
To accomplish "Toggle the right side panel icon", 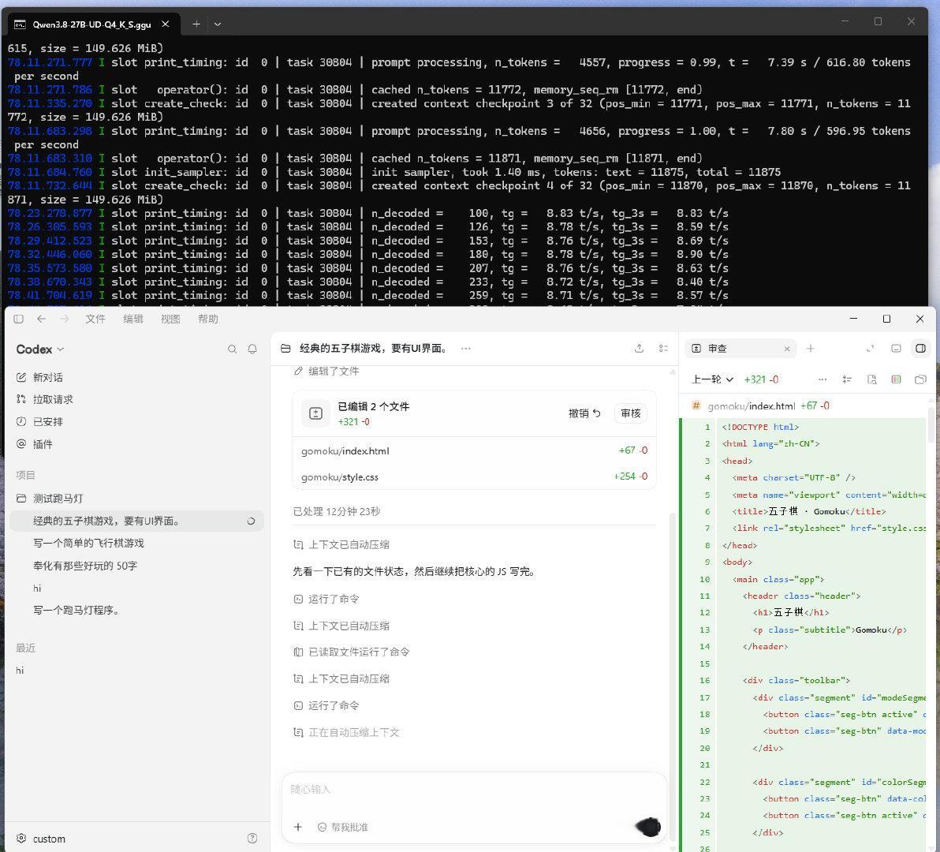I will 921,349.
